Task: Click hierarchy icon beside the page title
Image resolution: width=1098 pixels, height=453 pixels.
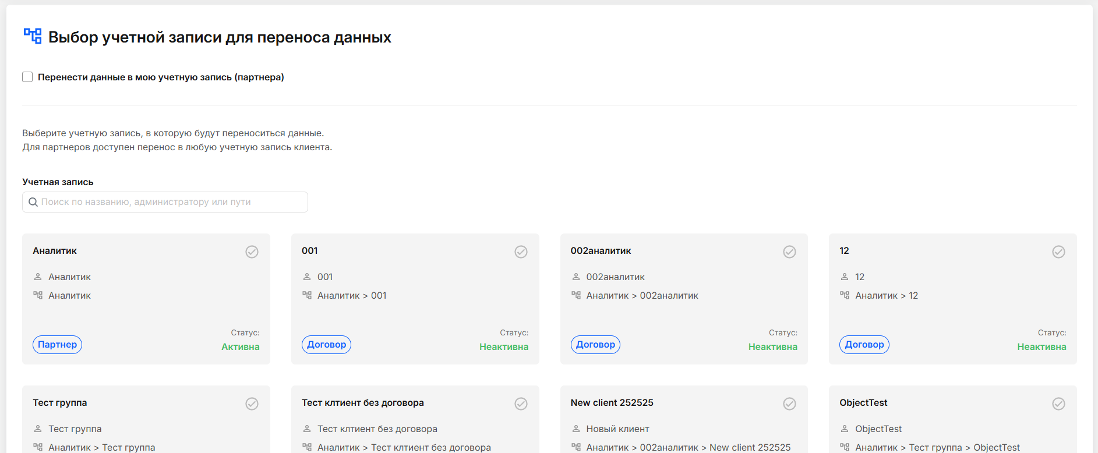Action: pyautogui.click(x=33, y=36)
